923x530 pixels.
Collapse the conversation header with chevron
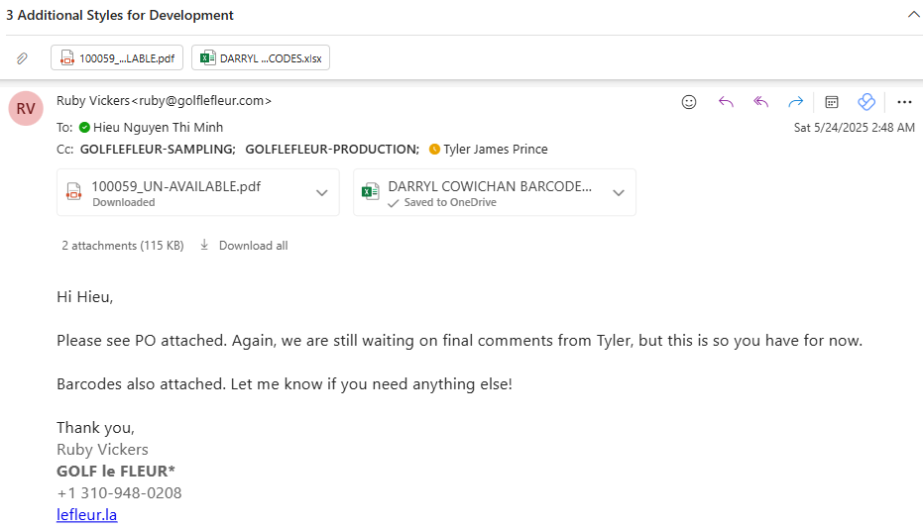coord(914,15)
